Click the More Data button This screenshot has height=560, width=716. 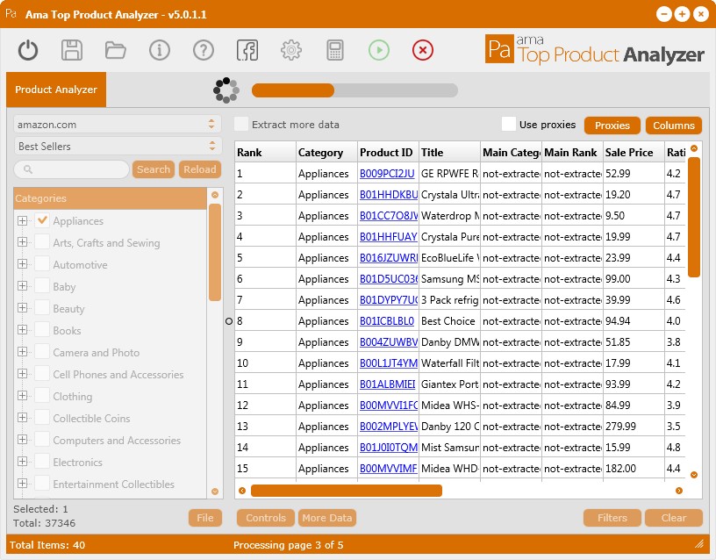click(x=327, y=518)
